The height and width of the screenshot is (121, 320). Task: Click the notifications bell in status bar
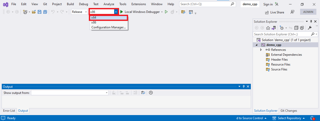pyautogui.click(x=312, y=118)
